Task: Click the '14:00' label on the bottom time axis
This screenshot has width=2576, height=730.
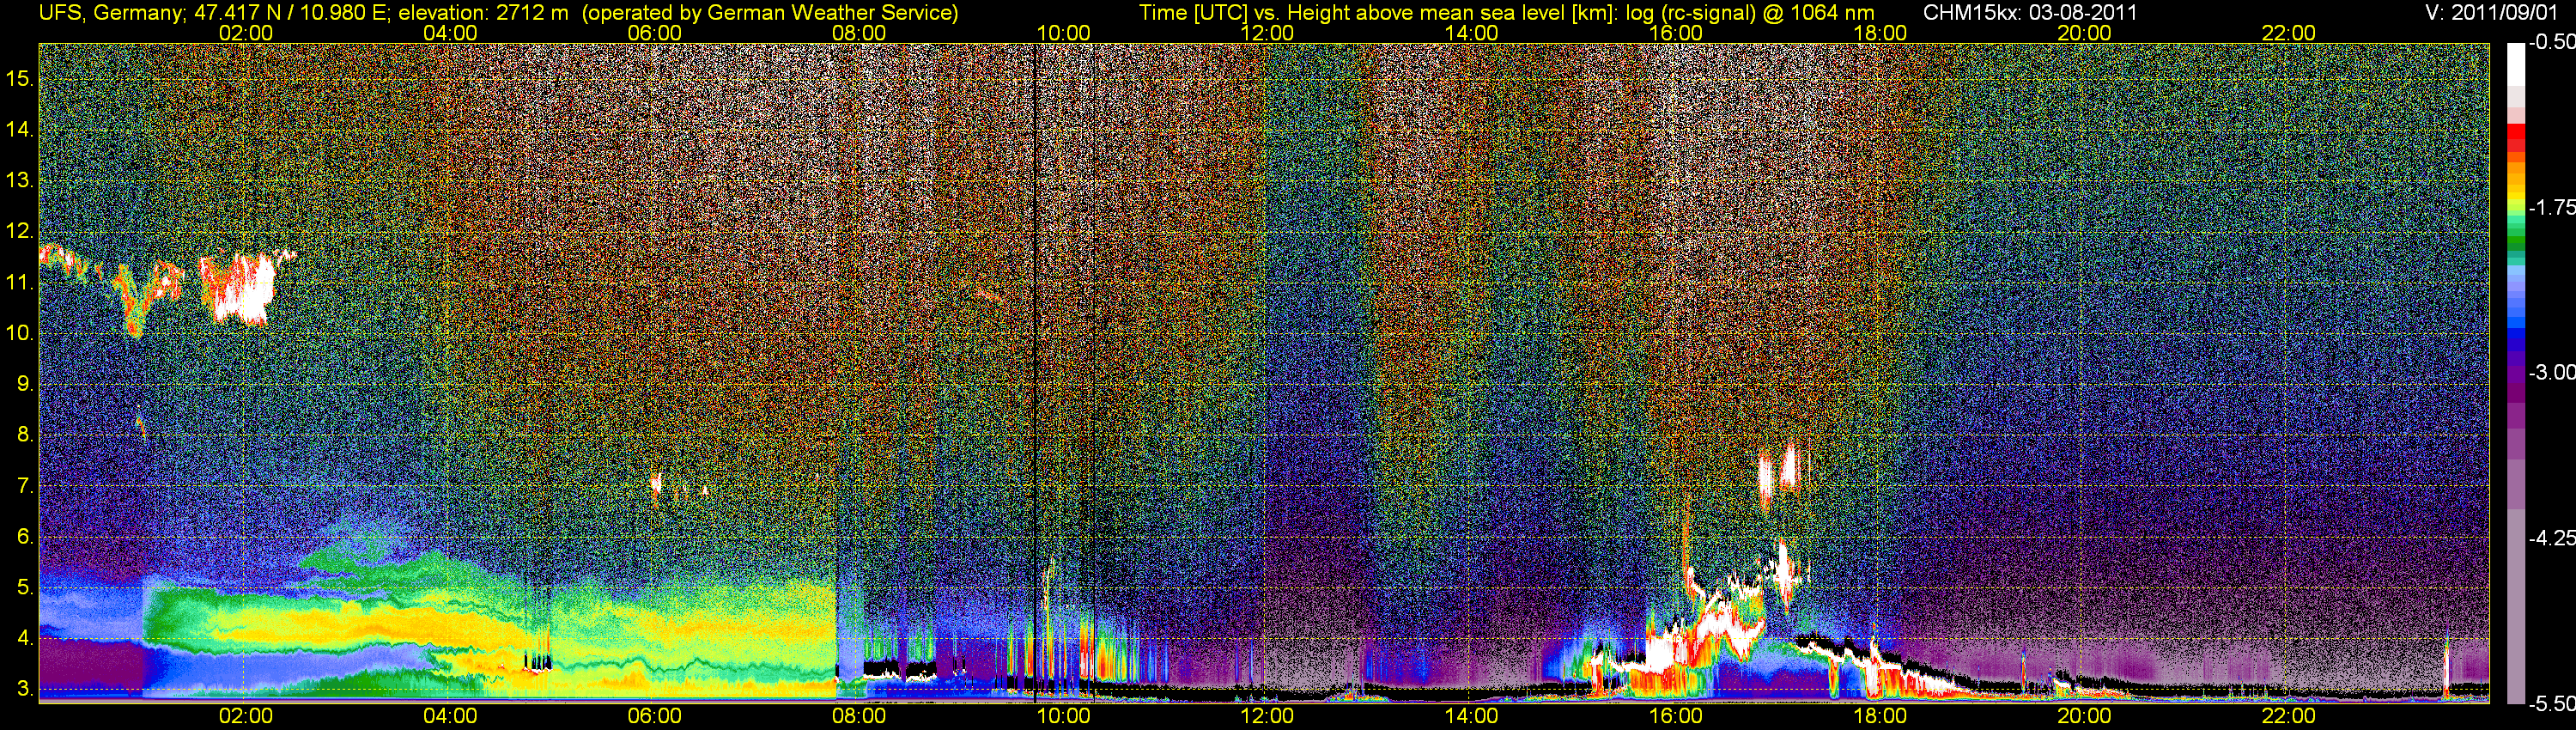Action: coord(1471,716)
